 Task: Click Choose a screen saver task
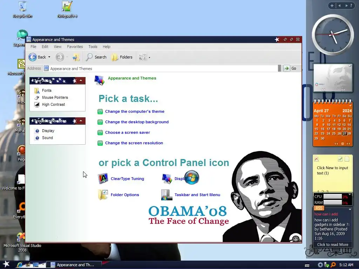[x=128, y=132]
